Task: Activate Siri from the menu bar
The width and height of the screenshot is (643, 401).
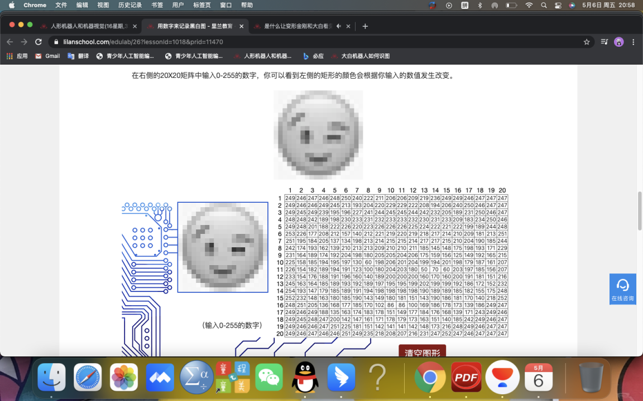Action: [572, 6]
